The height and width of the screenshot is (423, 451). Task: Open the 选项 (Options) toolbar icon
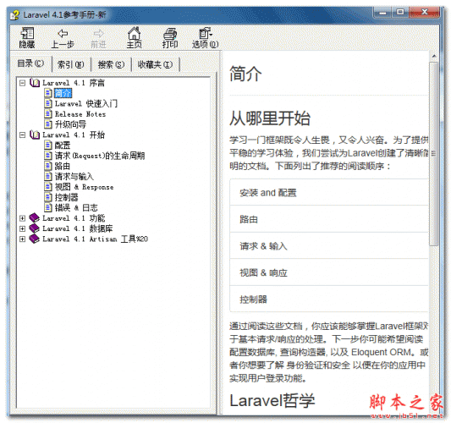point(206,33)
